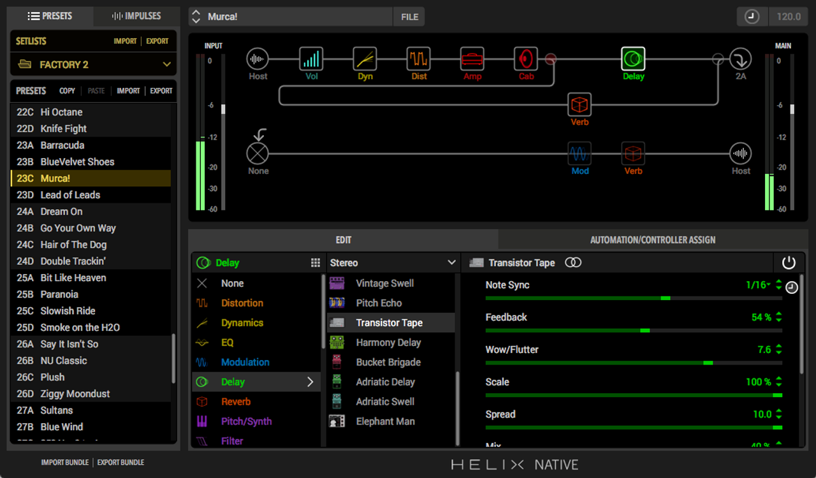Click the preset name field showing Murca!
The width and height of the screenshot is (816, 478).
(298, 17)
